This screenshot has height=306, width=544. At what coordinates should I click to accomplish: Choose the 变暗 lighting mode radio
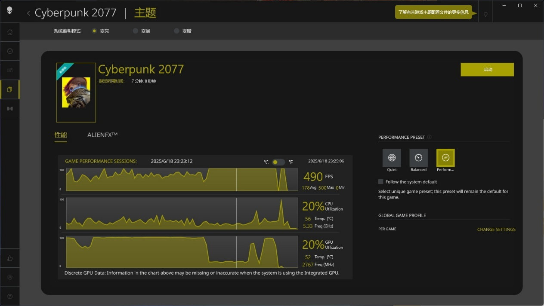point(176,31)
